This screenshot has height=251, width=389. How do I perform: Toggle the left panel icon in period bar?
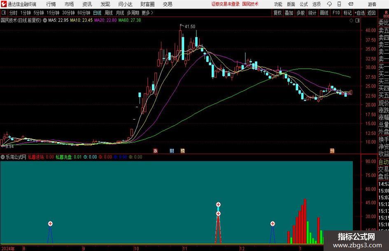pos(4,13)
